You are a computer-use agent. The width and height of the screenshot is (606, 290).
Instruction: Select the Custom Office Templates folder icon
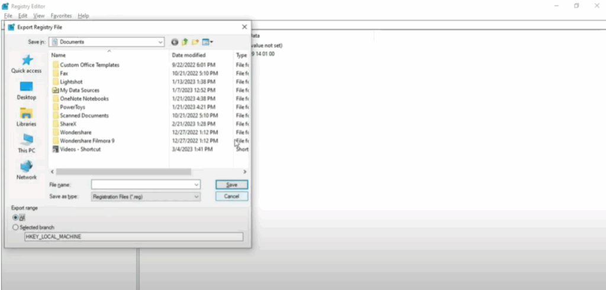point(56,65)
